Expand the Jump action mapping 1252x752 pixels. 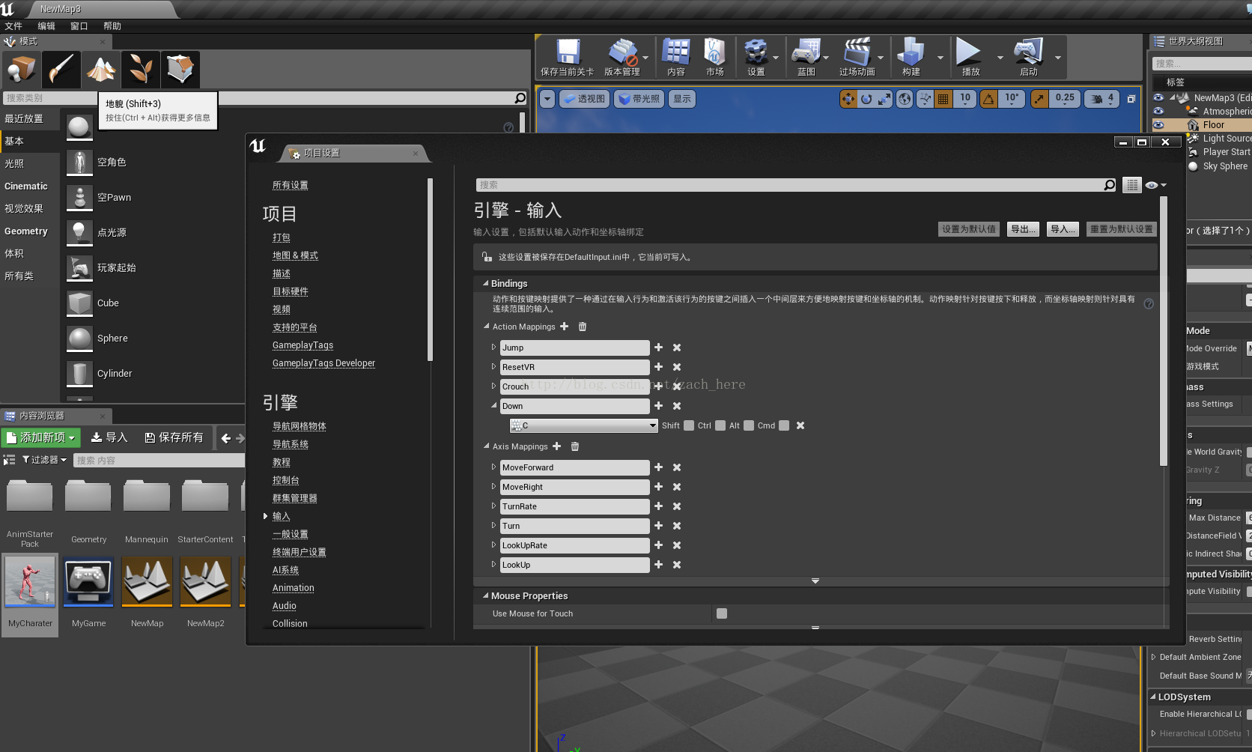(493, 348)
